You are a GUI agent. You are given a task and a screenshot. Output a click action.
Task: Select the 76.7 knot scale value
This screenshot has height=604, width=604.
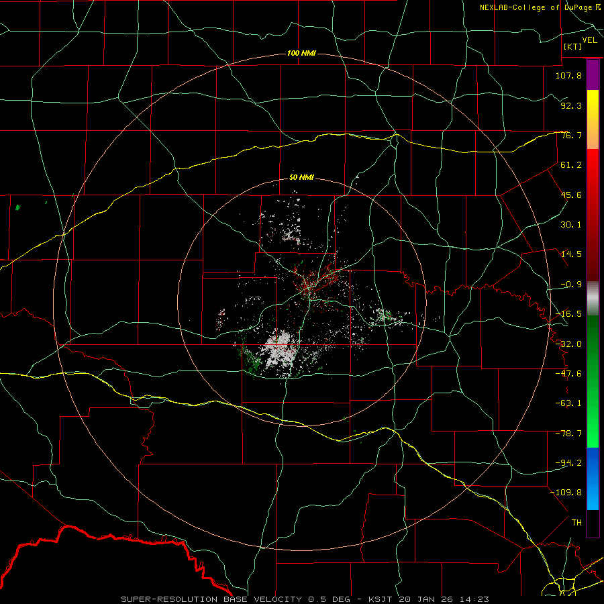click(x=571, y=135)
